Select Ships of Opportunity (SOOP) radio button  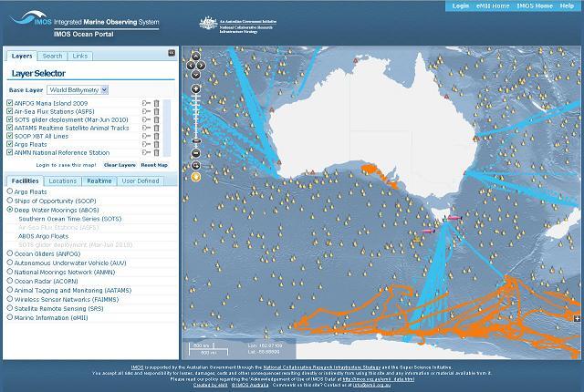point(10,200)
